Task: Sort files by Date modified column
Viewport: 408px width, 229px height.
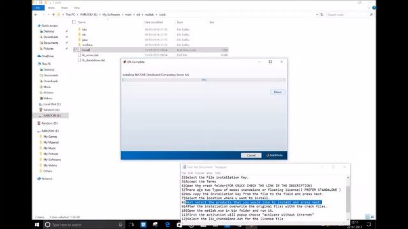Action: click(154, 22)
